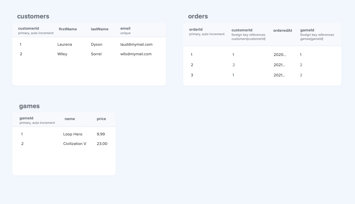355x204 pixels.
Task: Select the Civilization V cell
Action: [x=75, y=144]
